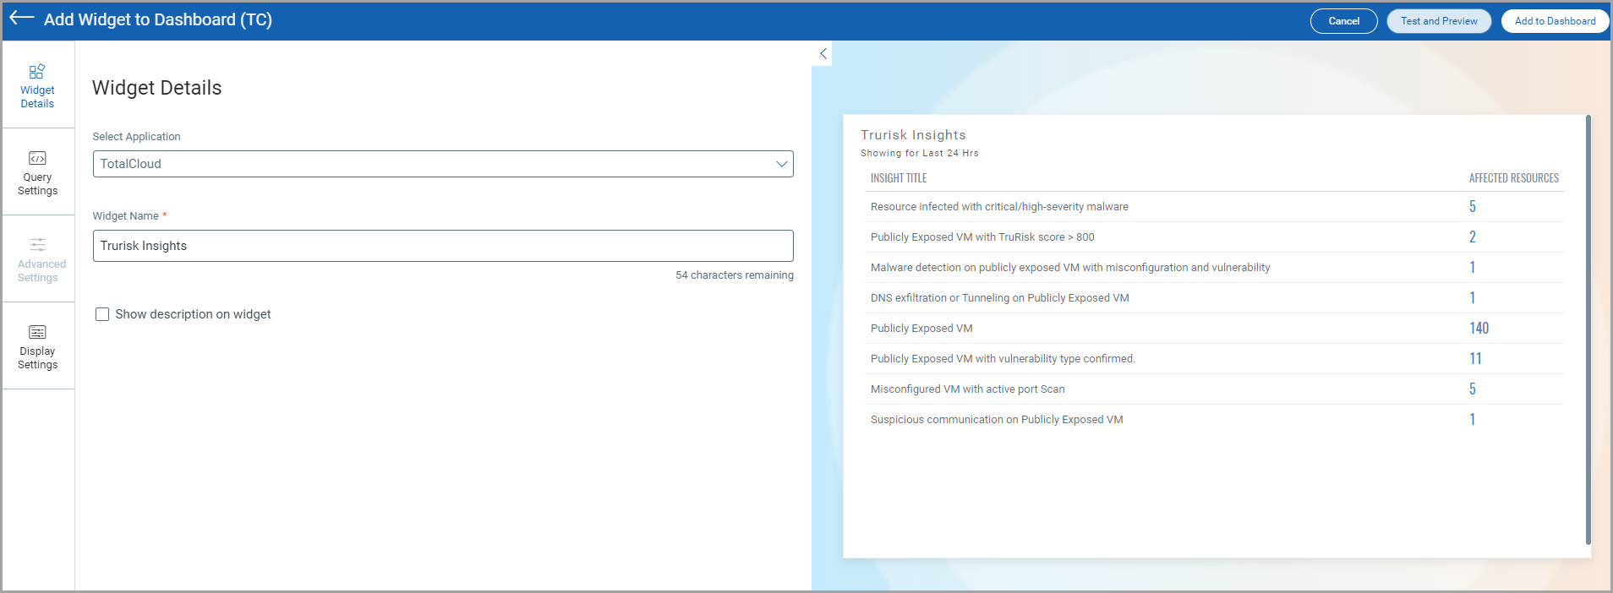Click the Display Settings icon
Viewport: 1613px width, 593px height.
tap(37, 332)
